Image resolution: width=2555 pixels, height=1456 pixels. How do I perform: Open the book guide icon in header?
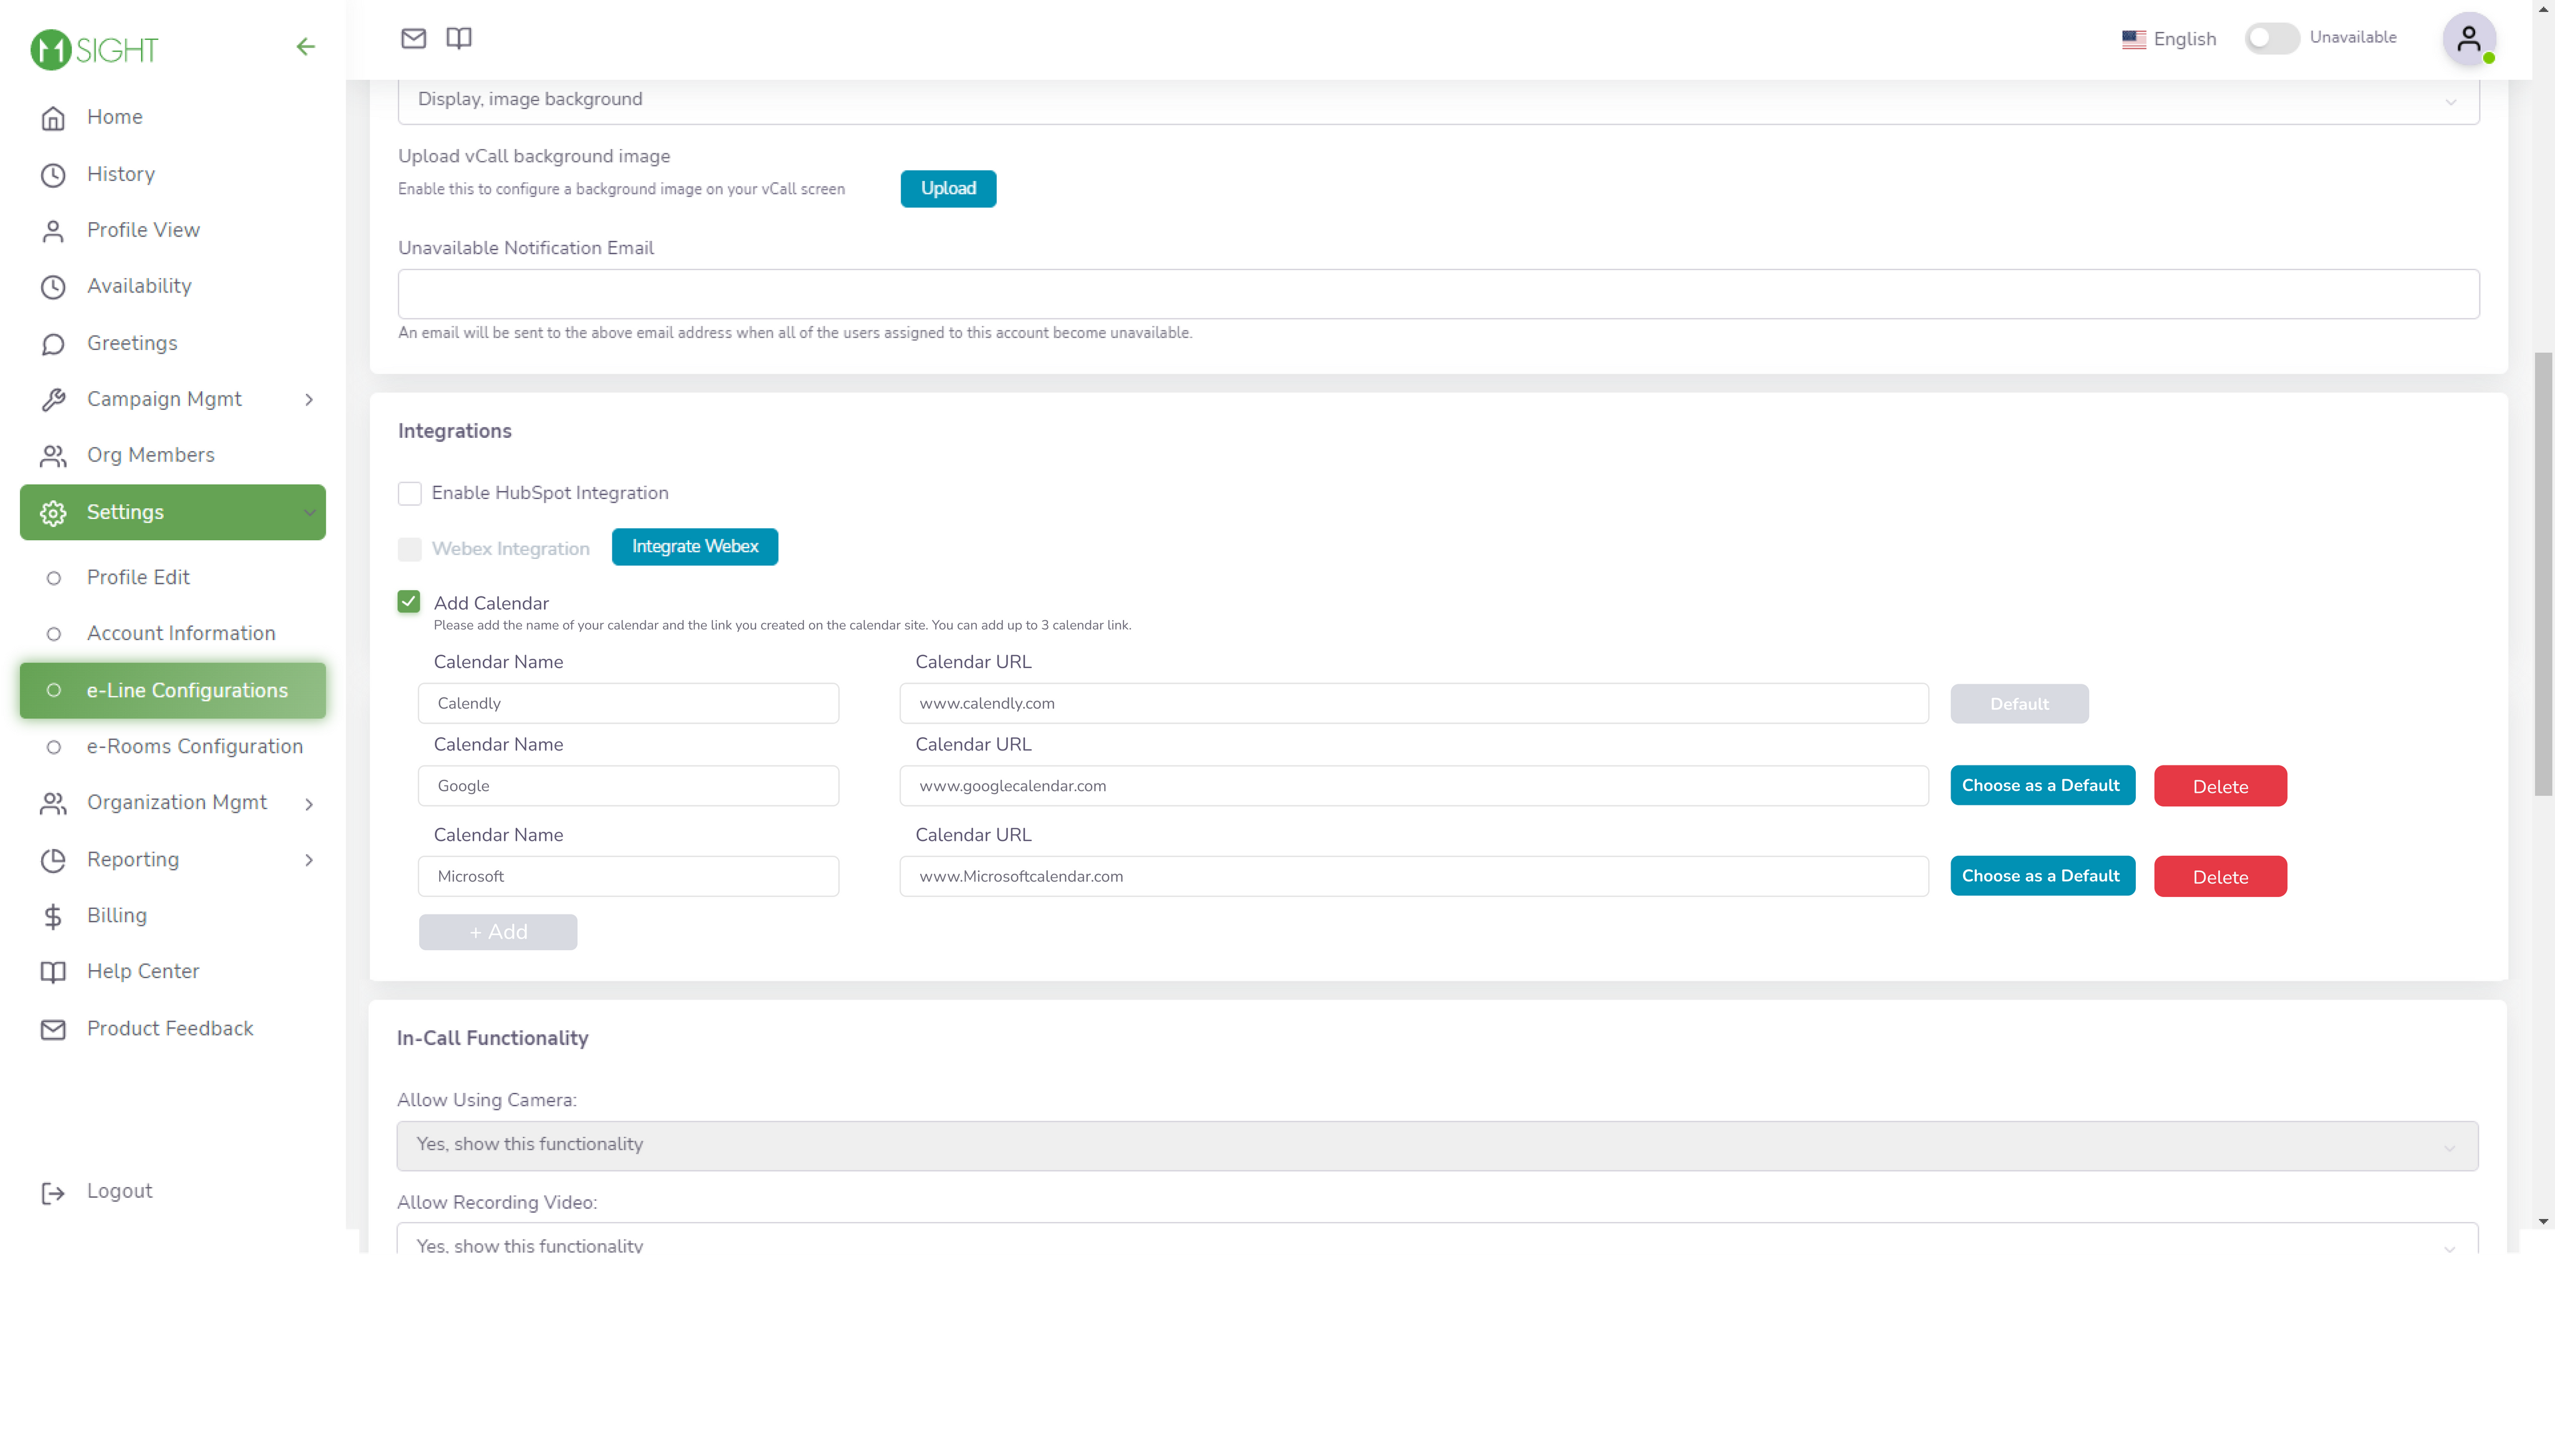tap(459, 38)
